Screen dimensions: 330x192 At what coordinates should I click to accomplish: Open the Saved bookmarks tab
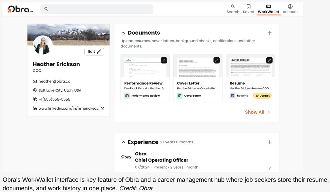pos(249,9)
